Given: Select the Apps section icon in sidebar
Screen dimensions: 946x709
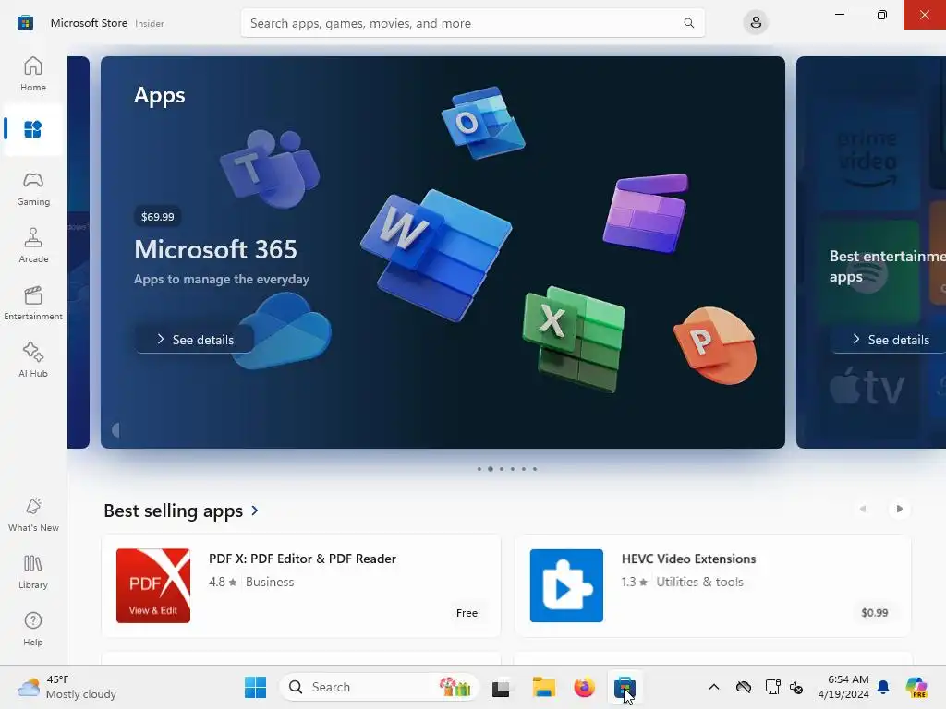Looking at the screenshot, I should tap(33, 129).
